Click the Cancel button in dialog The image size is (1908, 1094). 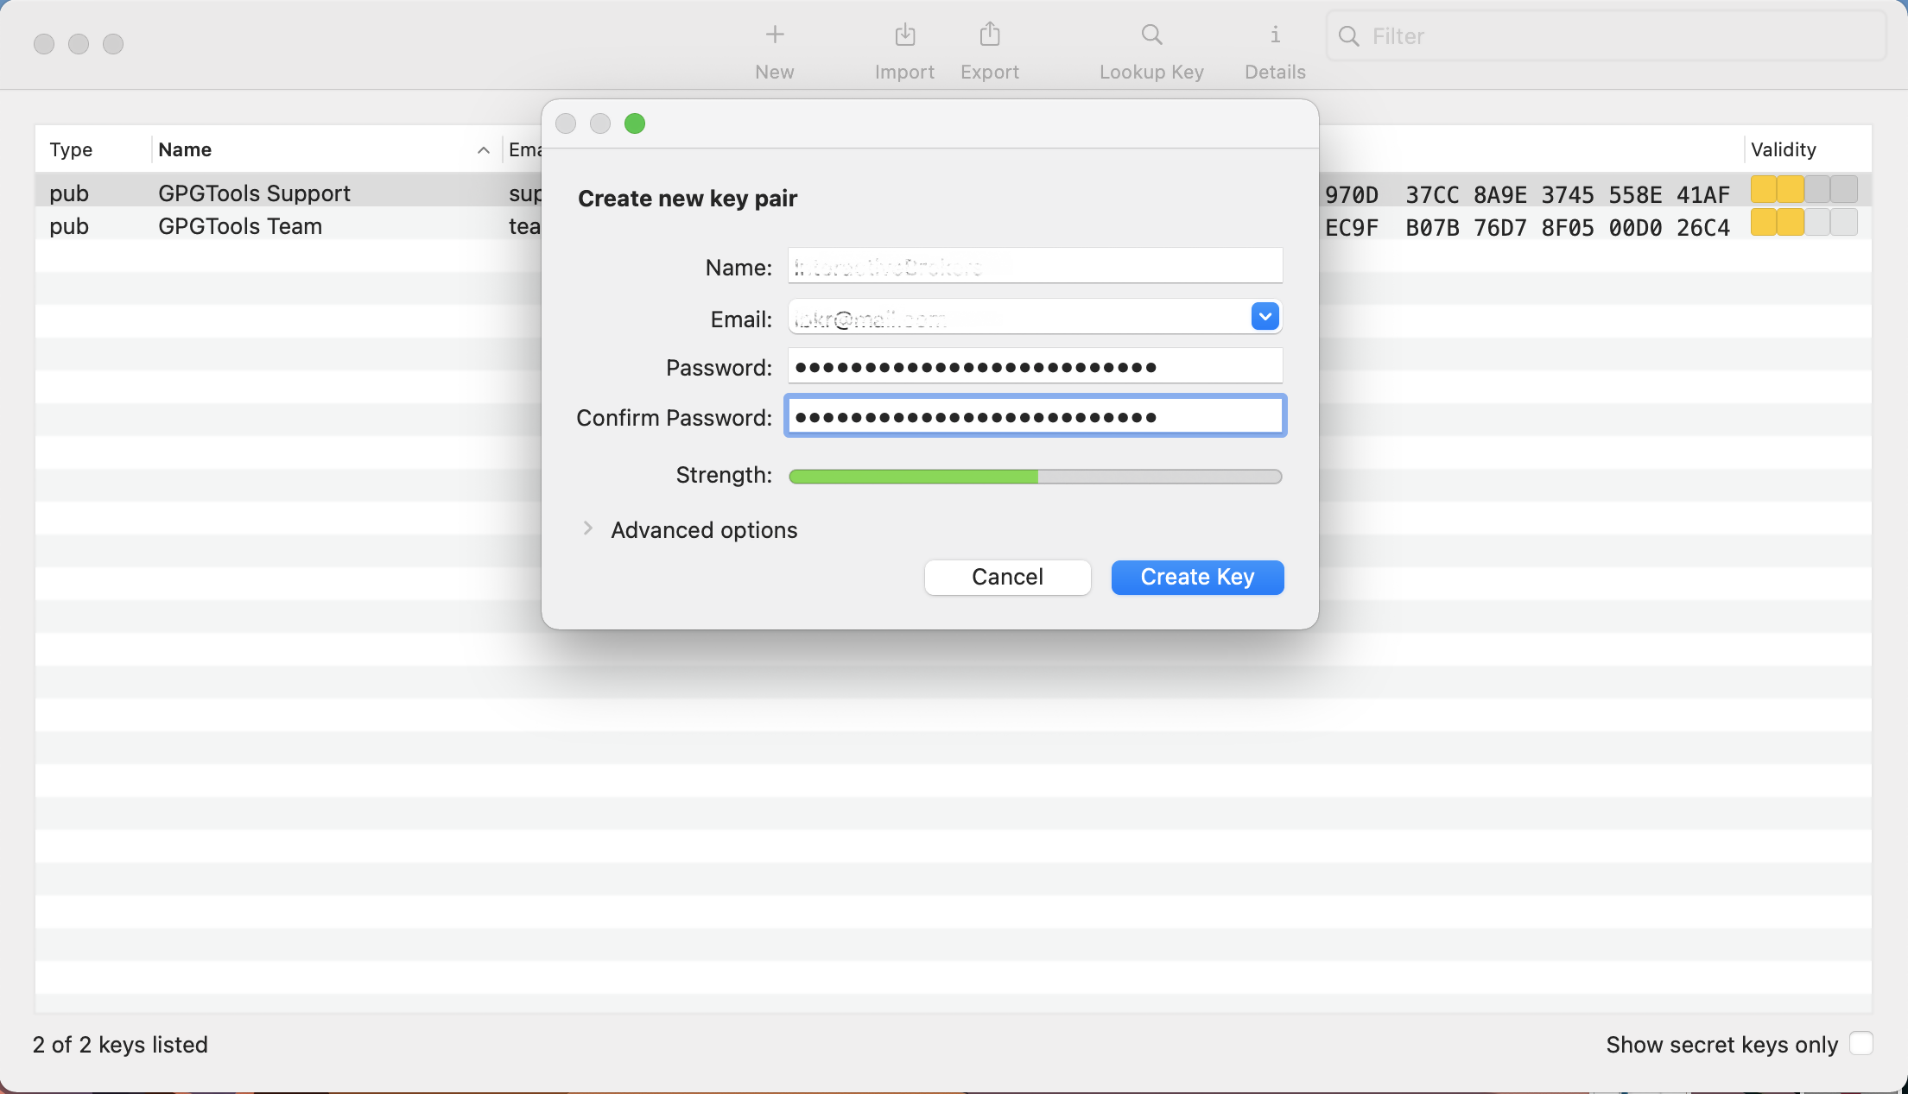tap(1007, 577)
